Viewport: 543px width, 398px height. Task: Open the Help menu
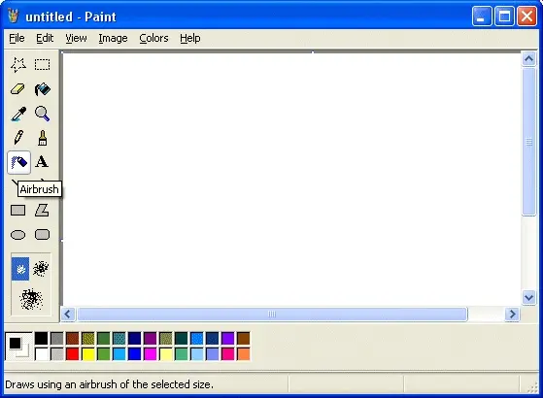tap(190, 38)
